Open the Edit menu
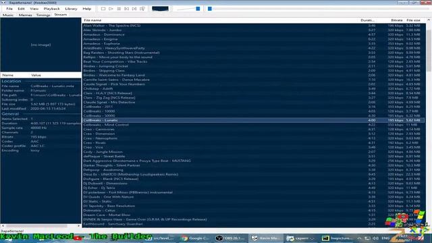This screenshot has height=243, width=432. pyautogui.click(x=21, y=9)
